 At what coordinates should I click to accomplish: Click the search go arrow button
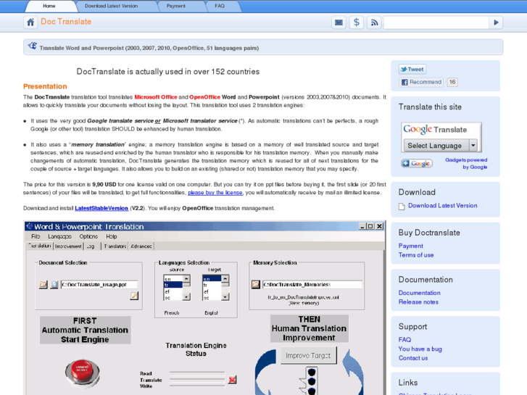coord(496,22)
